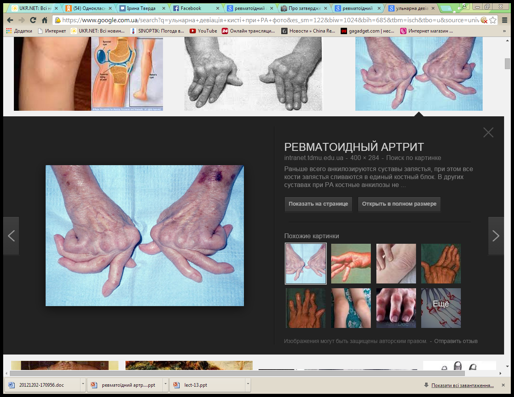Switch to the Facebook tab

tap(191, 8)
